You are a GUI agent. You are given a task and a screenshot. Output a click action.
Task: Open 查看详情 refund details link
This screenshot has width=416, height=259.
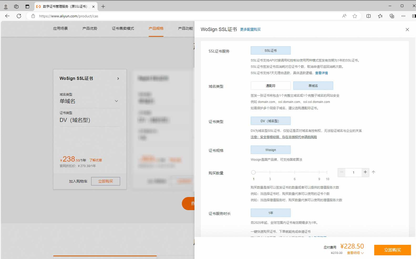(x=321, y=73)
